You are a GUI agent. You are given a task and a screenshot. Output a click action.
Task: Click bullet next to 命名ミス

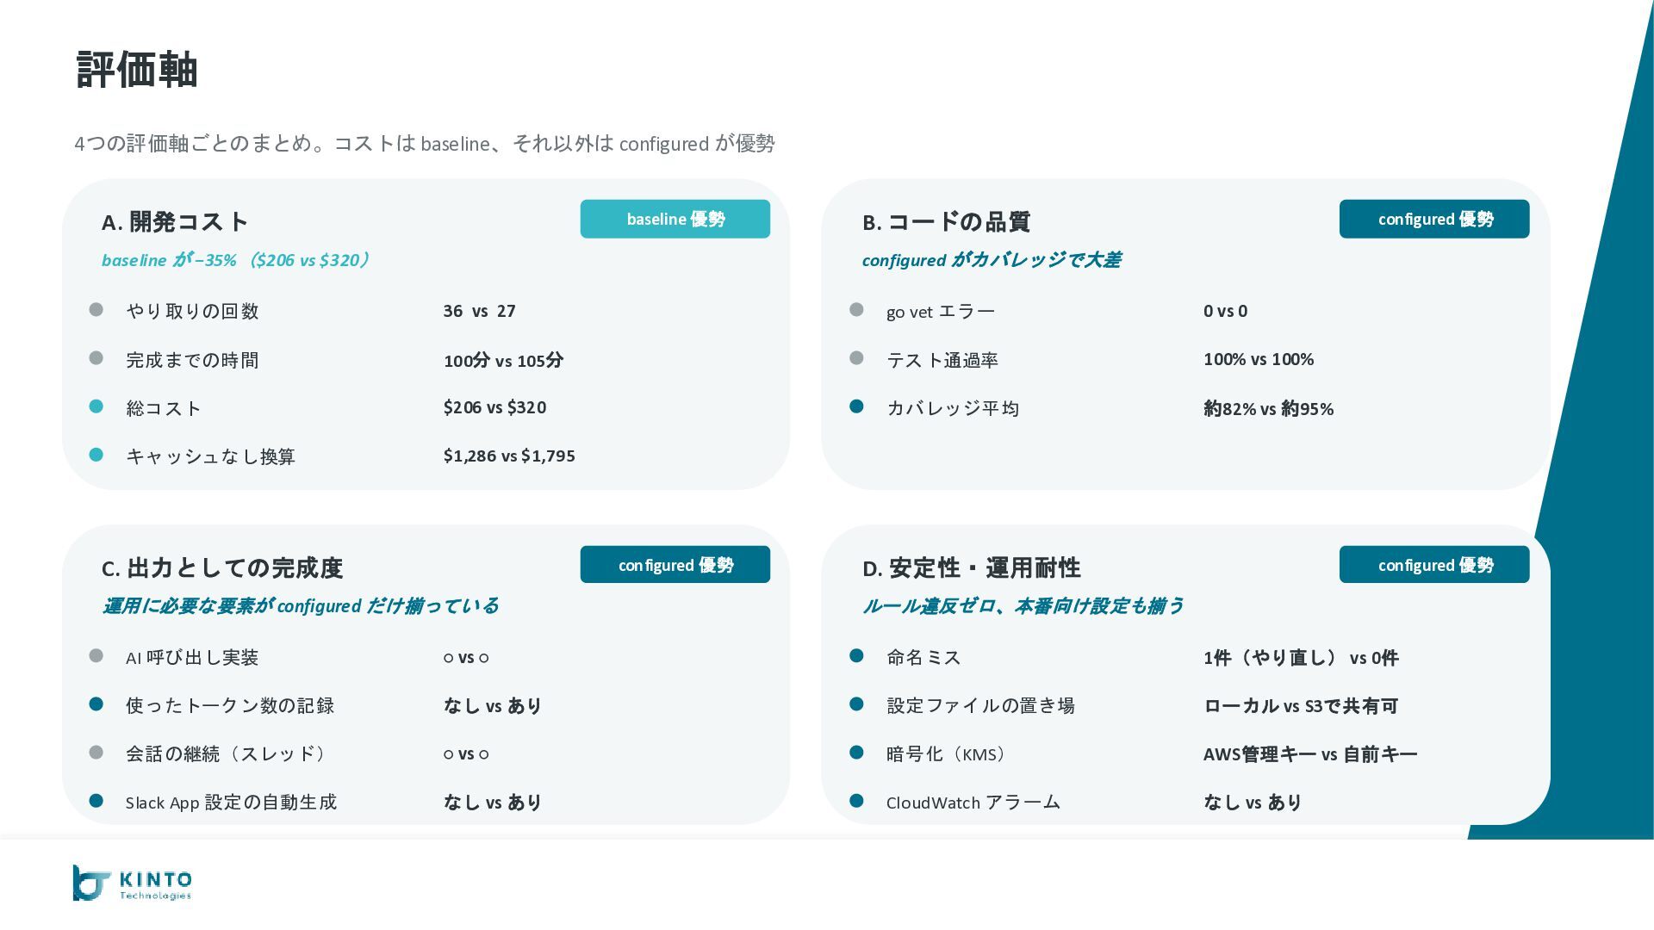coord(856,656)
